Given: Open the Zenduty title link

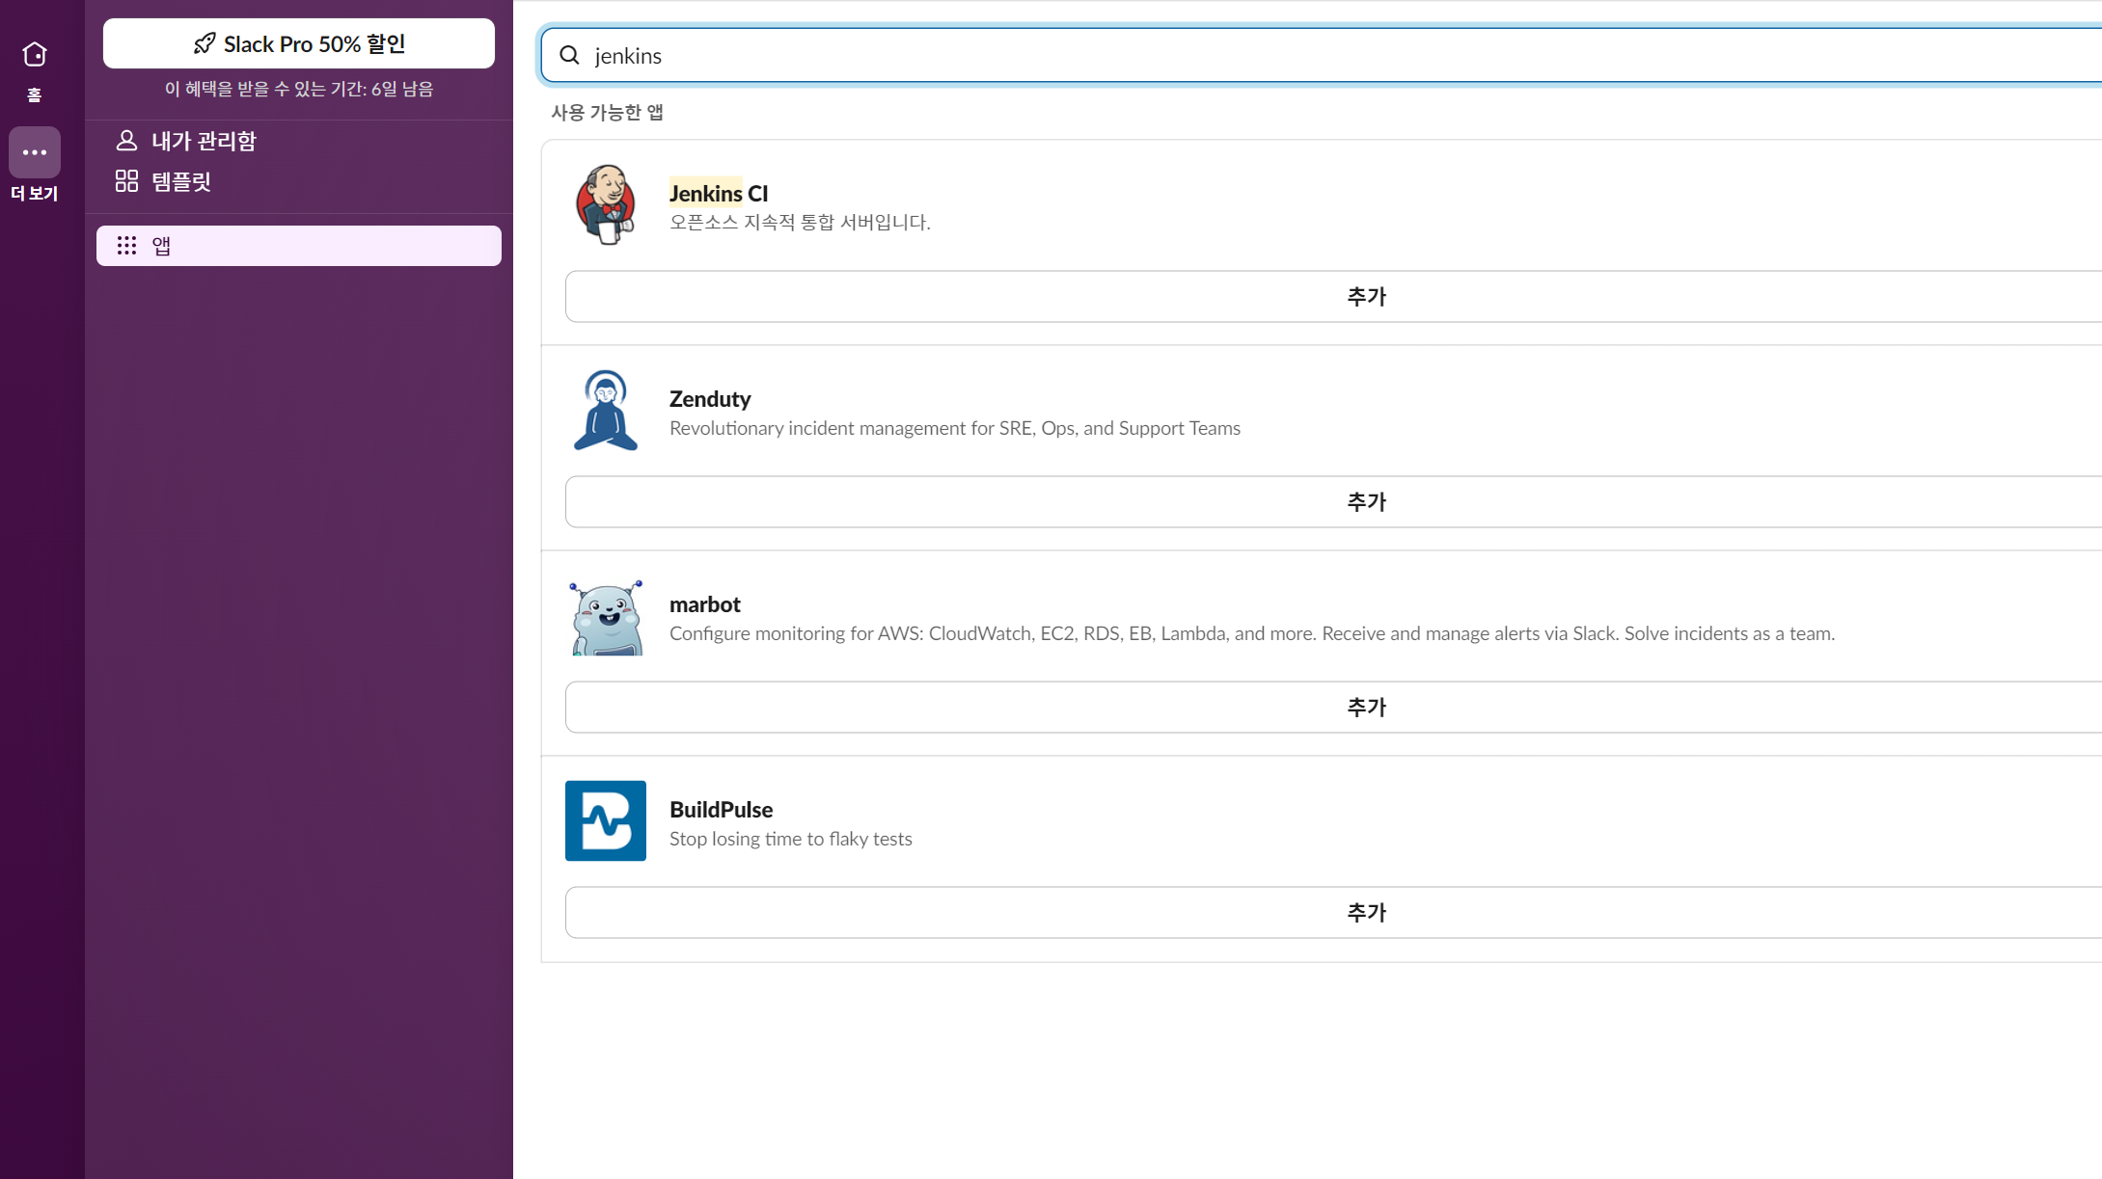Looking at the screenshot, I should pos(710,399).
